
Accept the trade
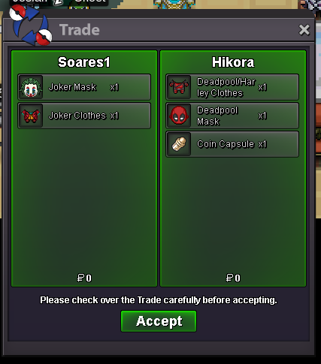[x=159, y=321]
